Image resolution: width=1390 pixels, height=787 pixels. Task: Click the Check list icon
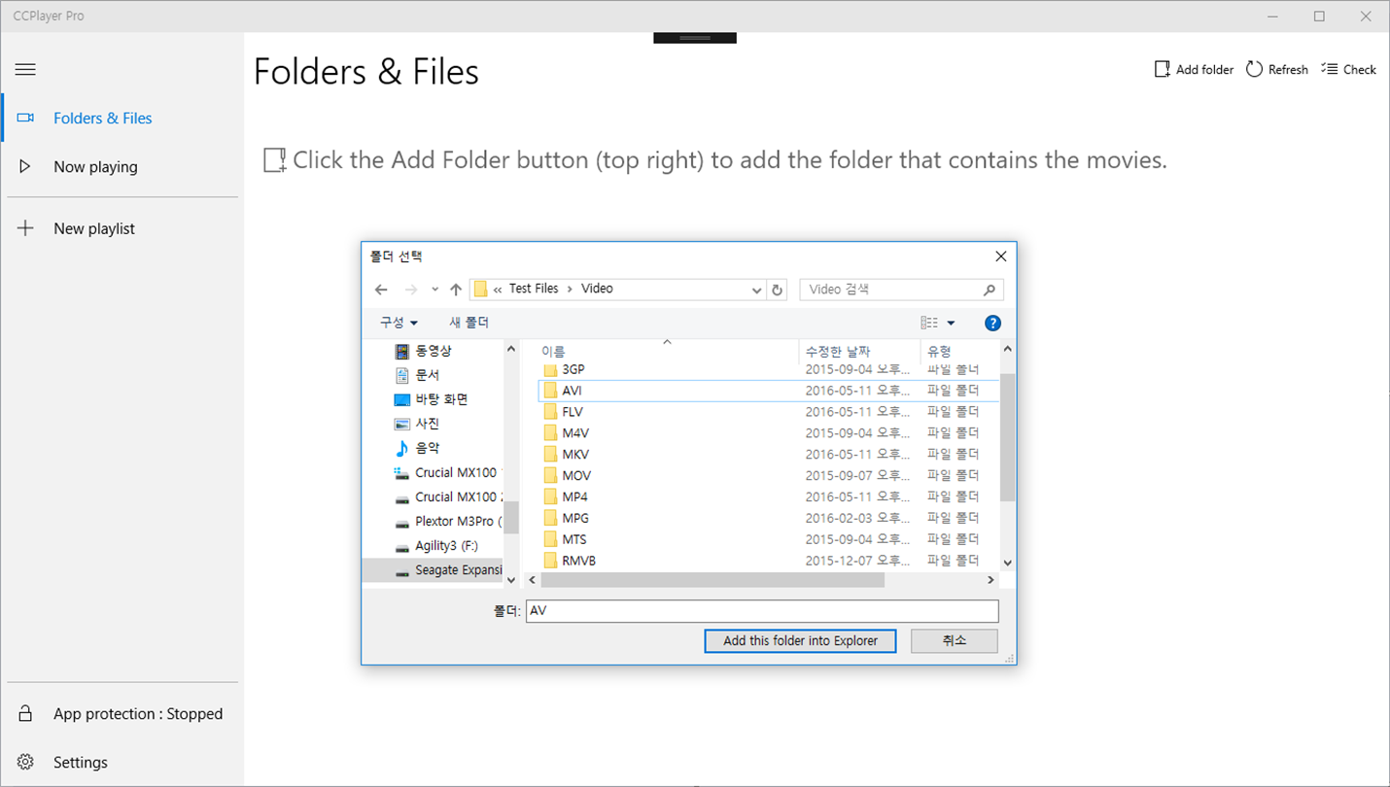coord(1330,69)
